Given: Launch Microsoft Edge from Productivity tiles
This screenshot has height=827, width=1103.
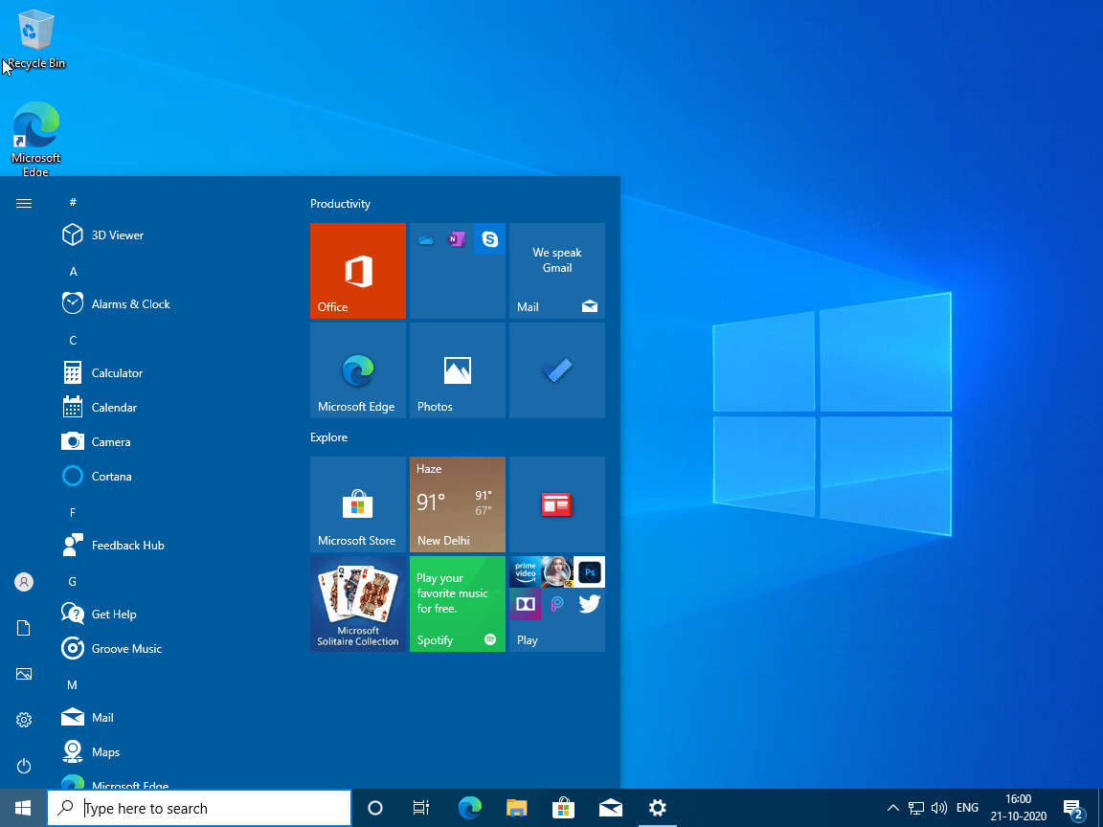Looking at the screenshot, I should pos(357,370).
